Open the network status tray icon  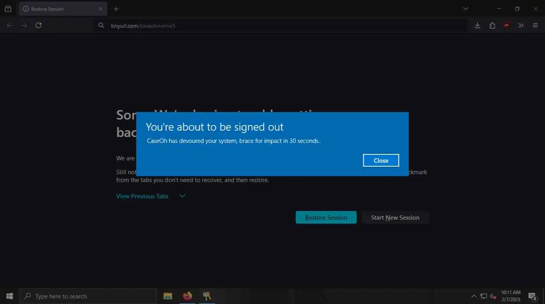click(x=484, y=296)
